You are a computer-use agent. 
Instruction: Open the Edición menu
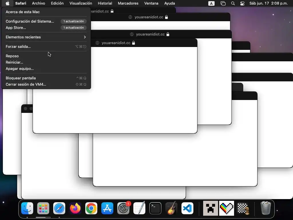57,3
